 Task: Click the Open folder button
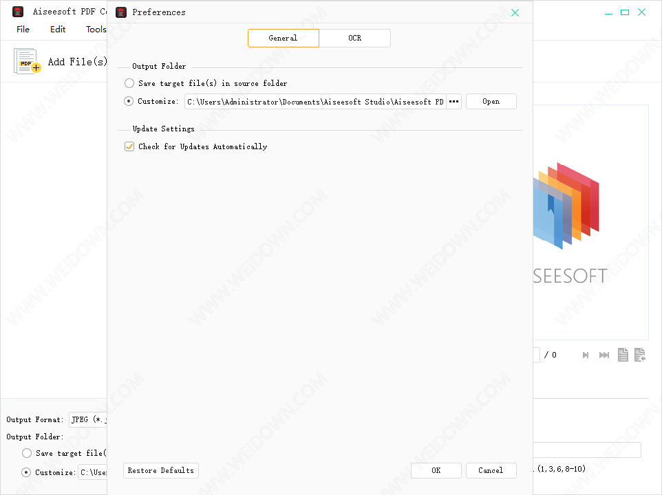[491, 102]
